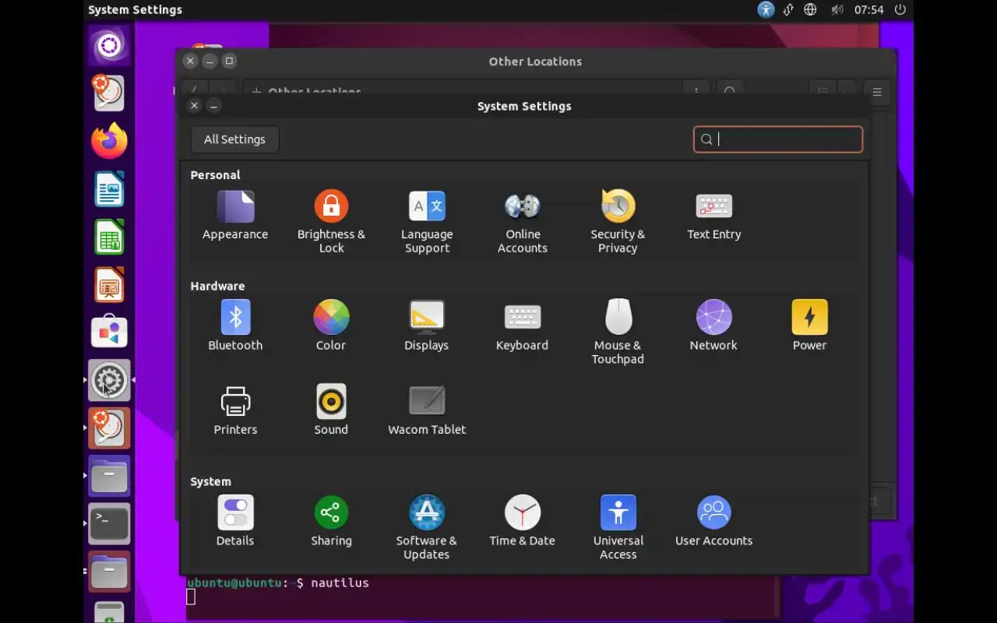The width and height of the screenshot is (997, 623).
Task: Open Ubuntu Software from the dock
Action: point(109,333)
